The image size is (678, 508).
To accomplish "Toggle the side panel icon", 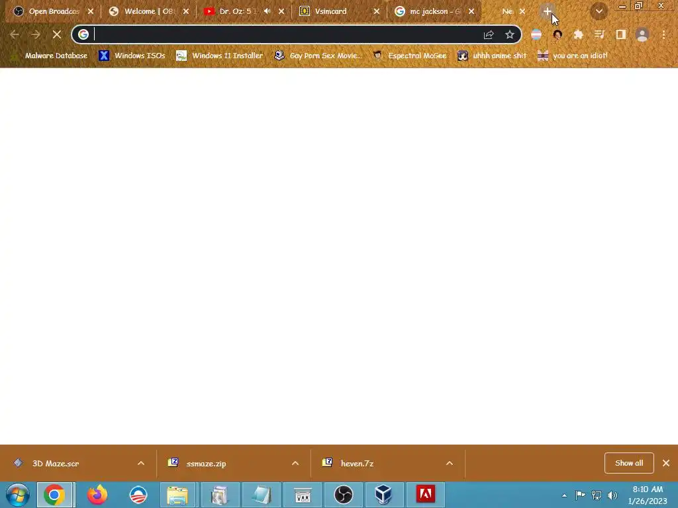I will (621, 34).
